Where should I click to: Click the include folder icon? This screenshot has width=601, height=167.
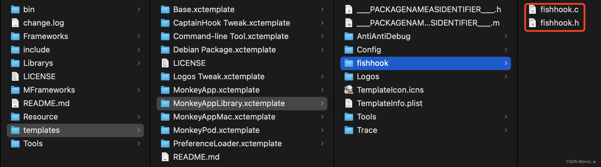click(x=15, y=50)
